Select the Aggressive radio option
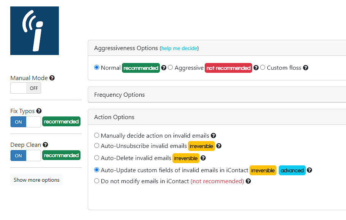Viewport: 346px width, 220px height. pyautogui.click(x=171, y=68)
